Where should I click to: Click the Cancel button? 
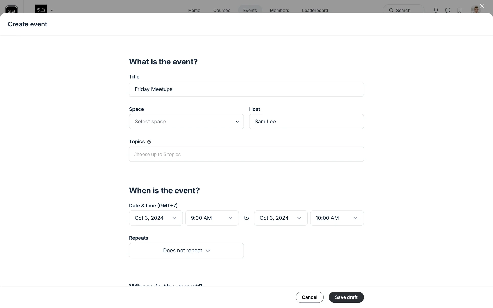pos(309,297)
